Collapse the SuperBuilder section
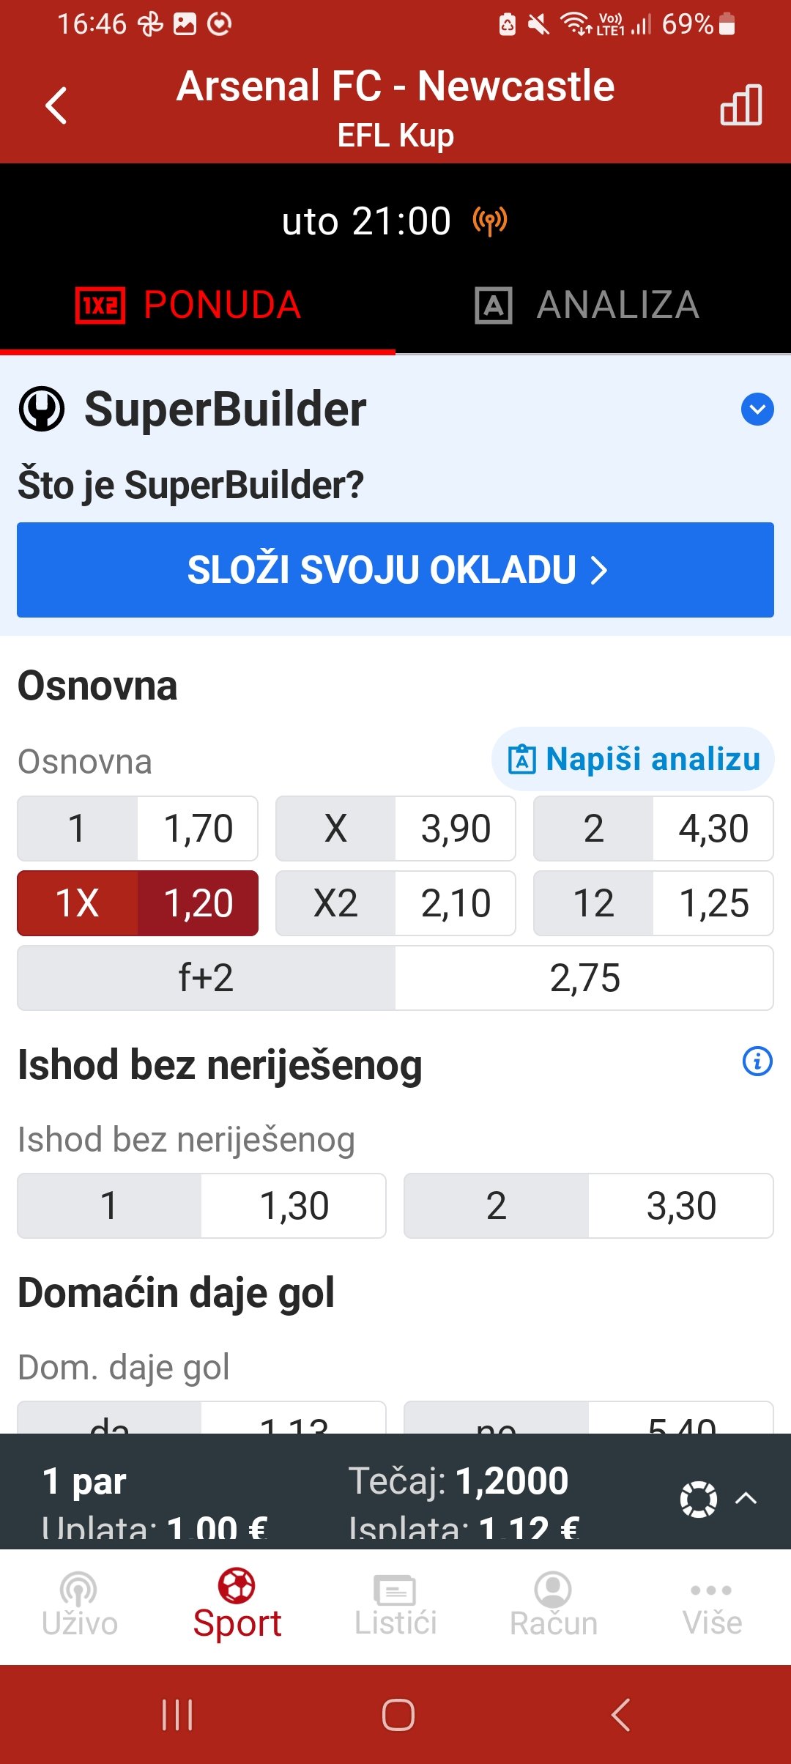Screen dimensions: 791x1764 (757, 409)
